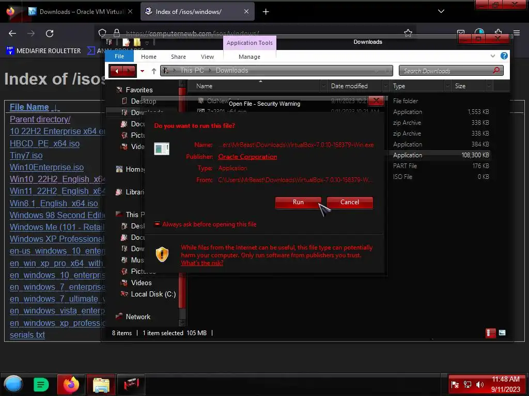Open MEDIAFIRE ROULETTER bookmark
This screenshot has height=396, width=529.
coord(44,51)
